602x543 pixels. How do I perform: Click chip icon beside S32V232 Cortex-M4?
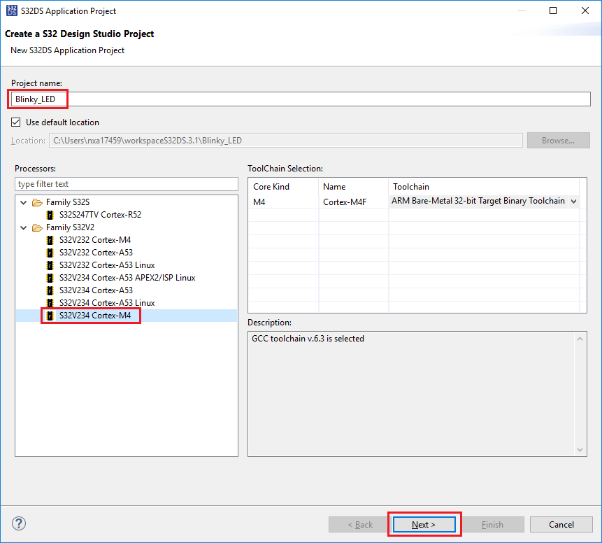50,240
